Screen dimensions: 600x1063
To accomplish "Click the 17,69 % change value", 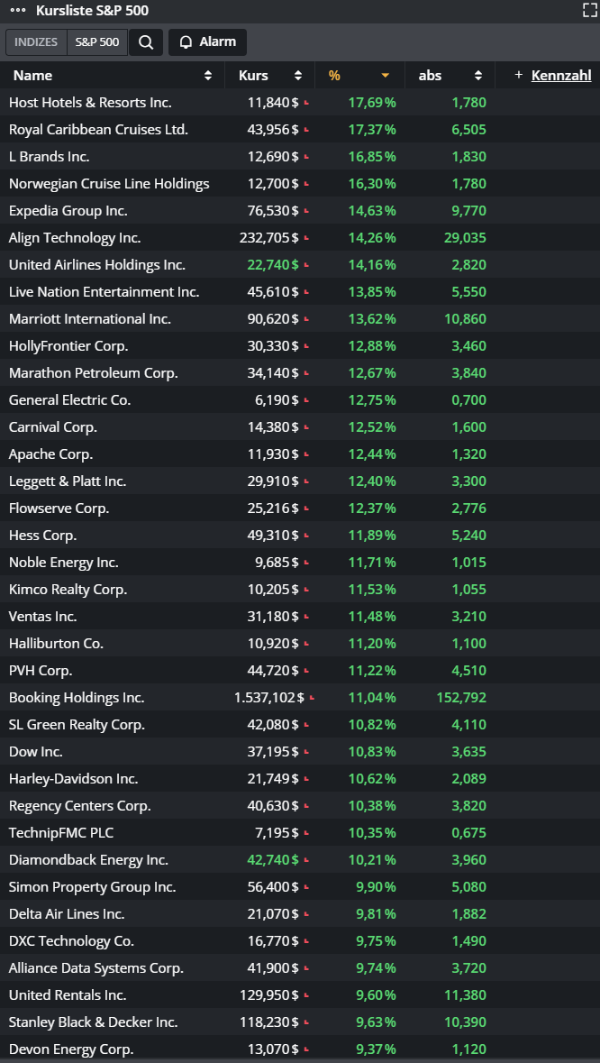I will point(372,103).
